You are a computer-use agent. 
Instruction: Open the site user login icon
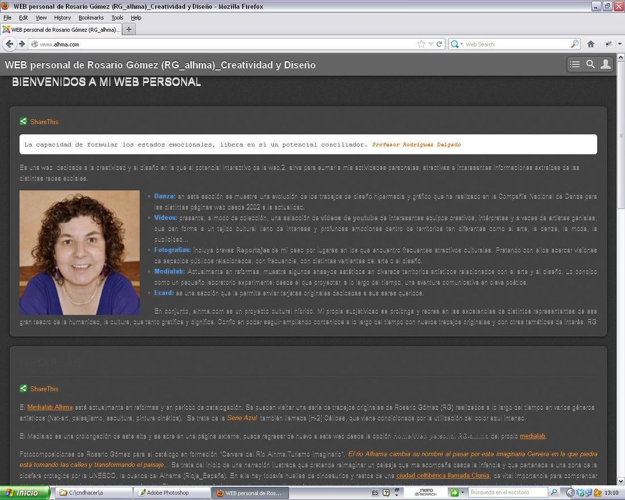(x=606, y=64)
